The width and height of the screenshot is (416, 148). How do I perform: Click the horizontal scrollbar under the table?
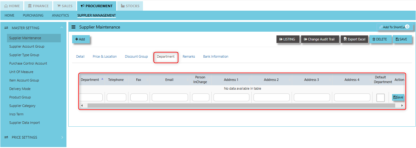pyautogui.click(x=241, y=106)
